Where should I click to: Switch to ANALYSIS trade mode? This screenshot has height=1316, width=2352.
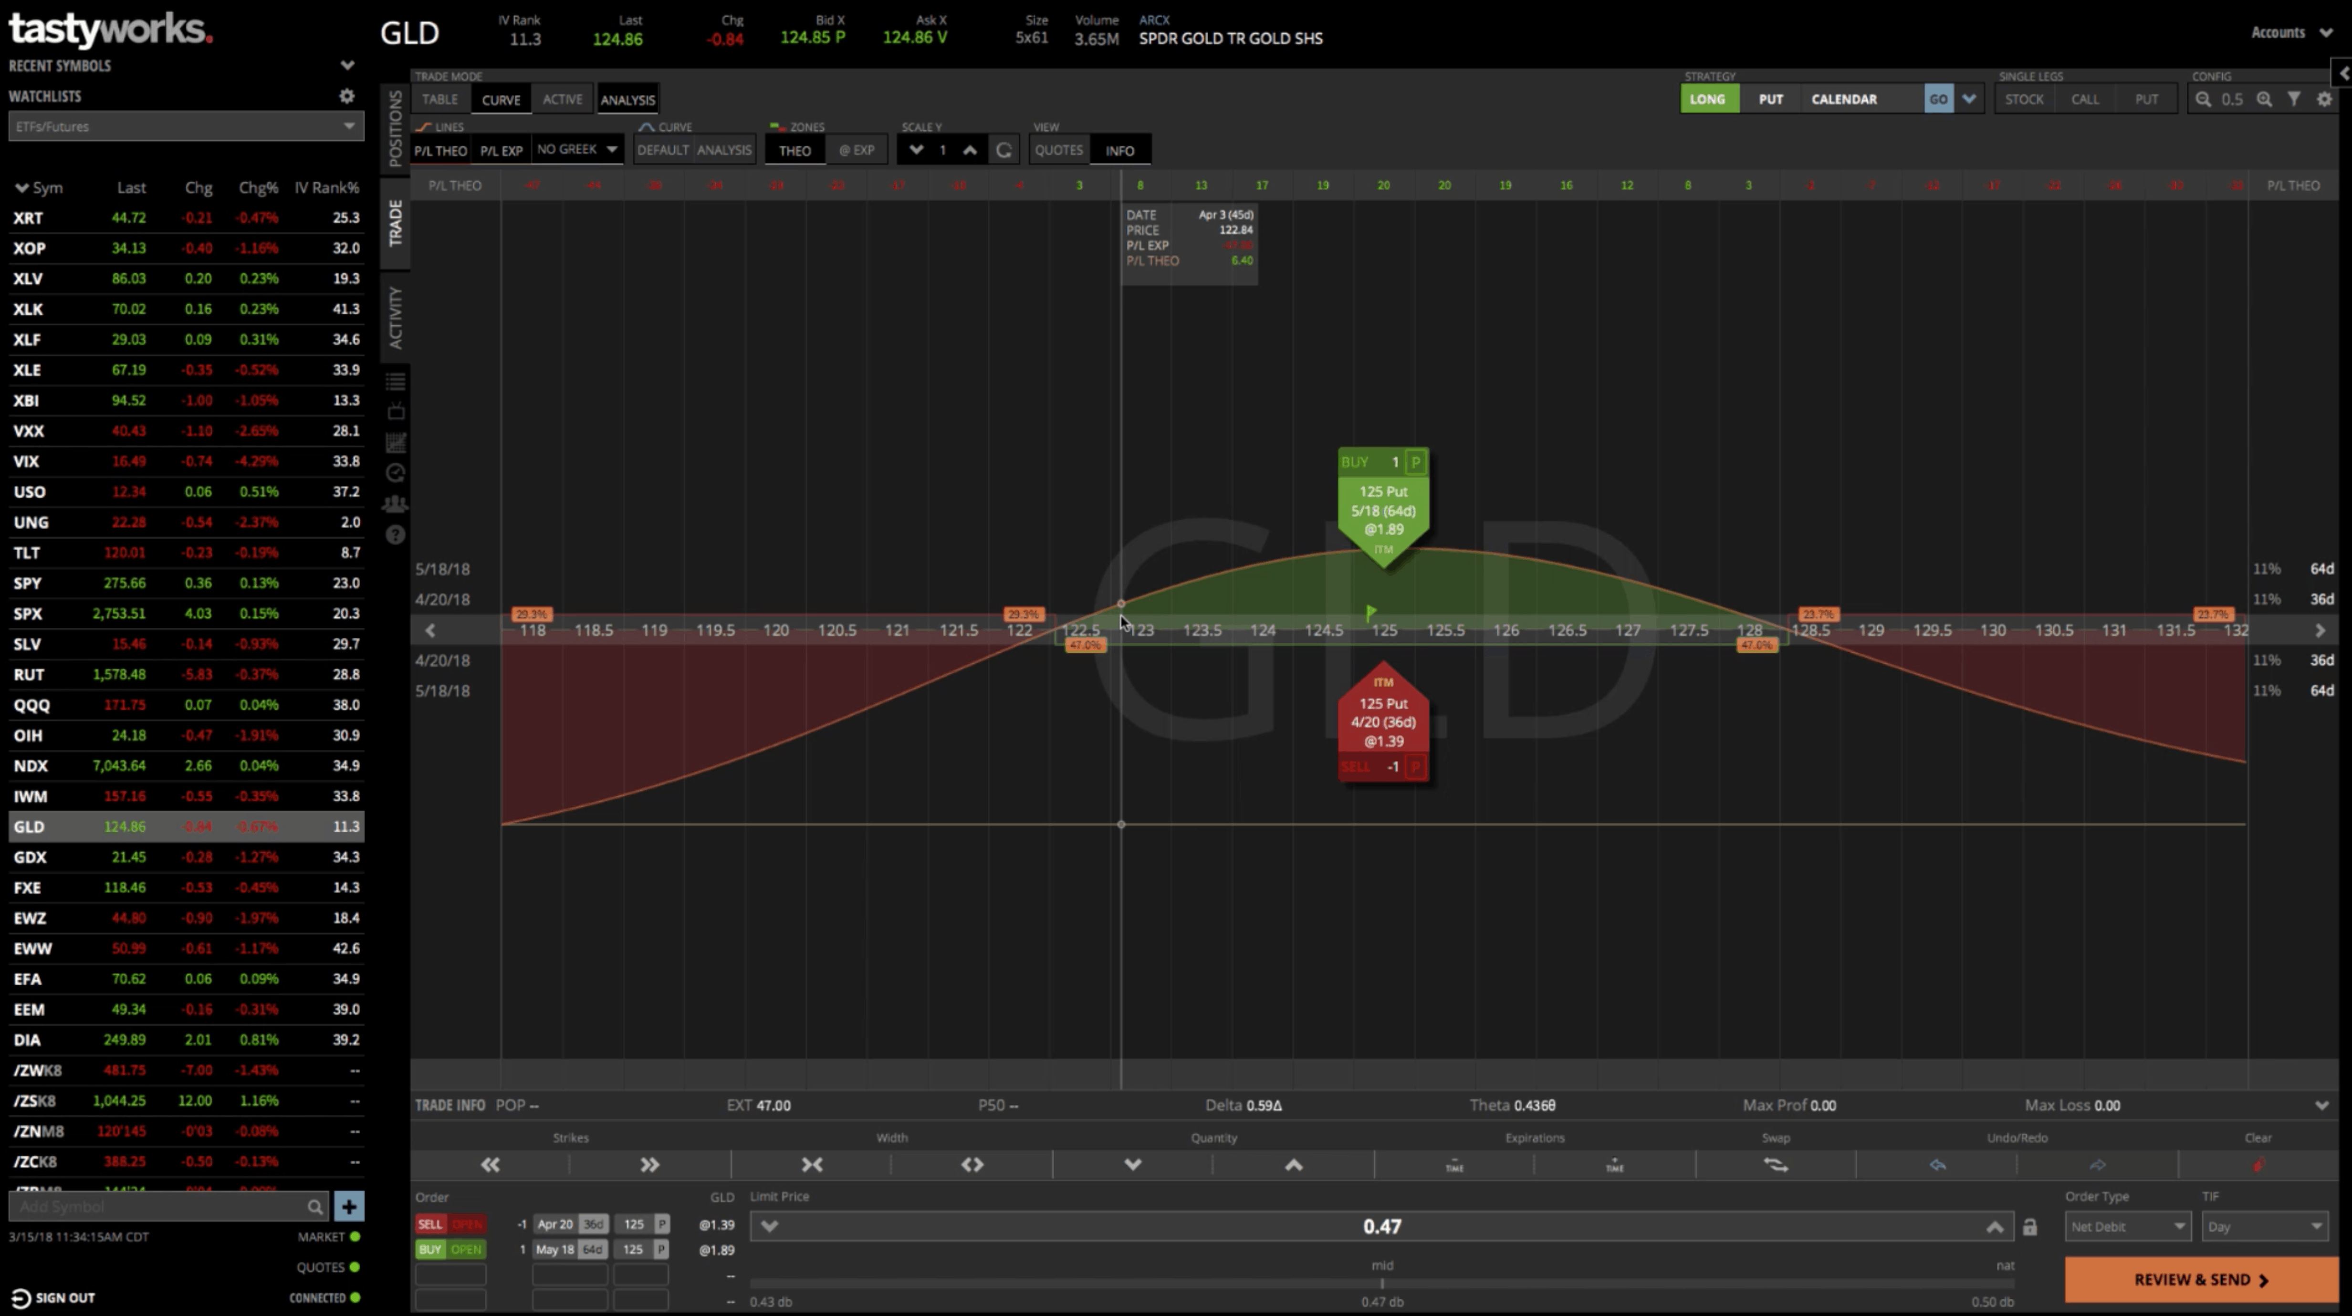[x=627, y=100]
